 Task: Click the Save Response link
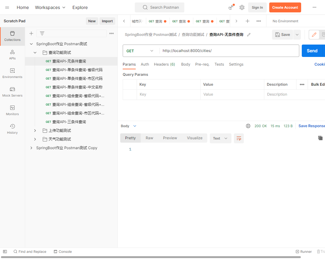coord(312,126)
